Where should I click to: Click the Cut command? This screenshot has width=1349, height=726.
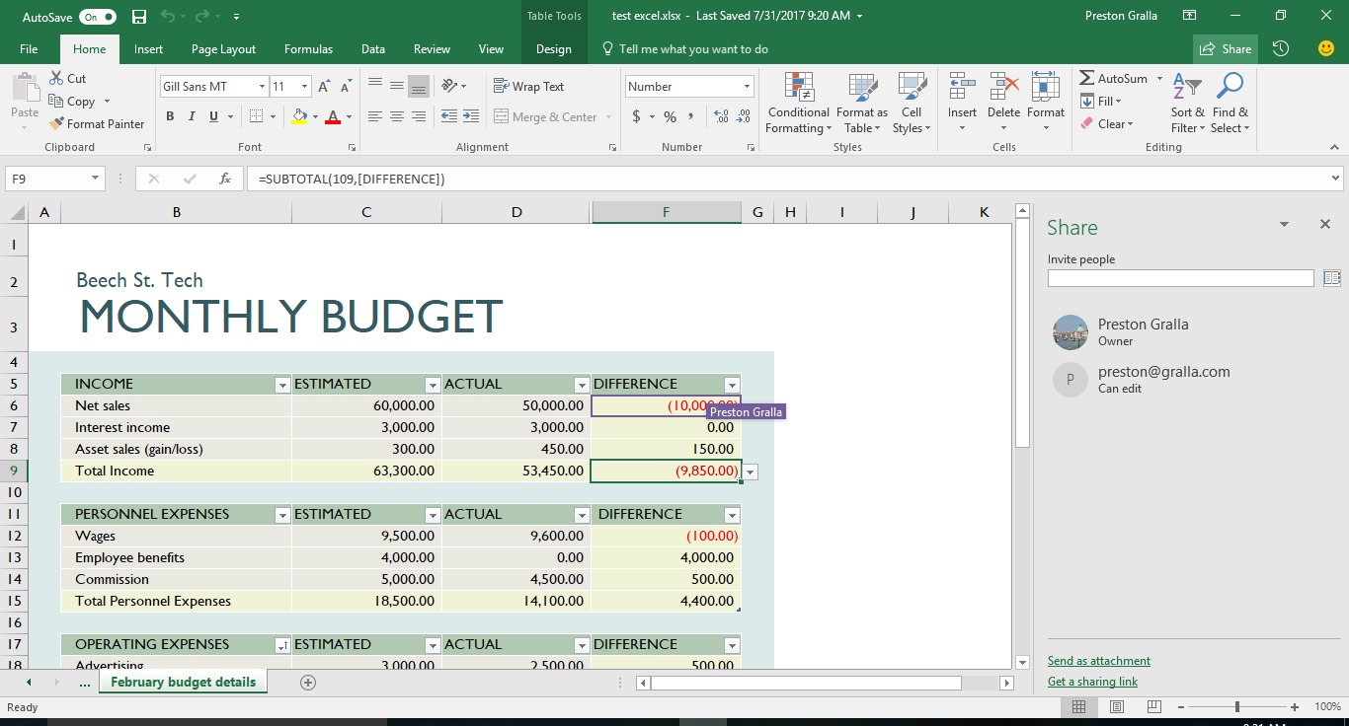67,79
